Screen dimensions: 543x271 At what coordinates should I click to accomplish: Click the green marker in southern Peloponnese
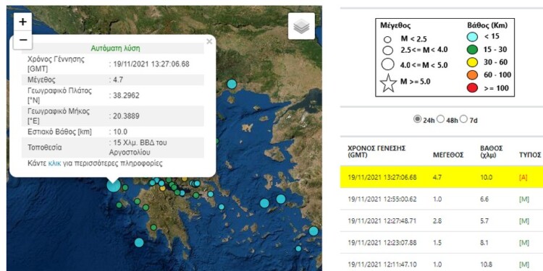pyautogui.click(x=153, y=228)
